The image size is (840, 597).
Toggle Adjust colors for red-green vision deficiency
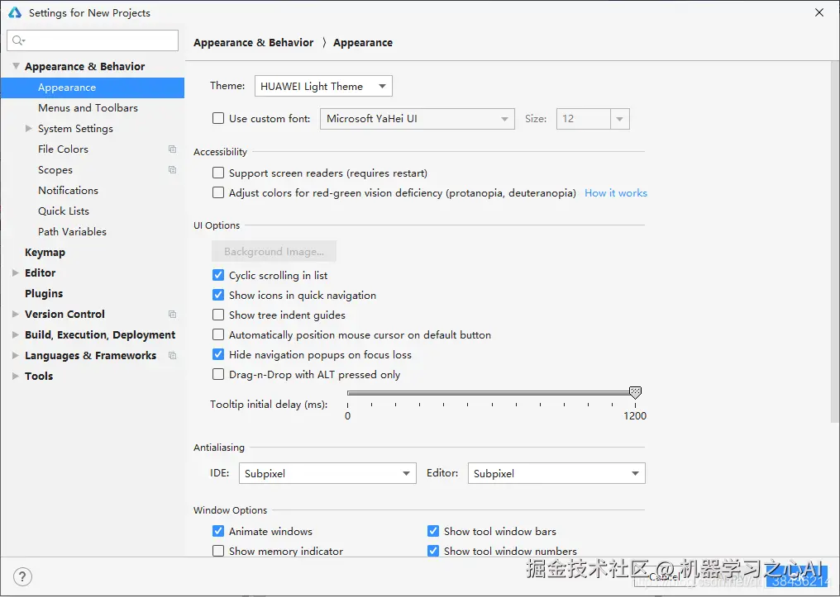click(x=218, y=192)
